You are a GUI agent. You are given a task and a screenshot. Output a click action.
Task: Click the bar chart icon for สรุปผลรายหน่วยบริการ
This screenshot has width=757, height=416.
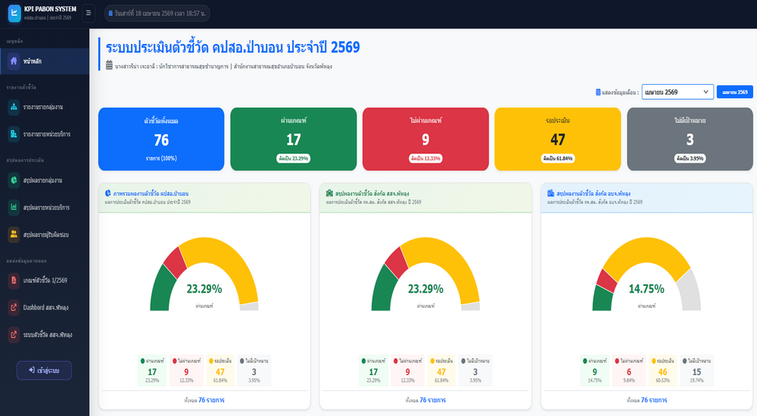(14, 207)
